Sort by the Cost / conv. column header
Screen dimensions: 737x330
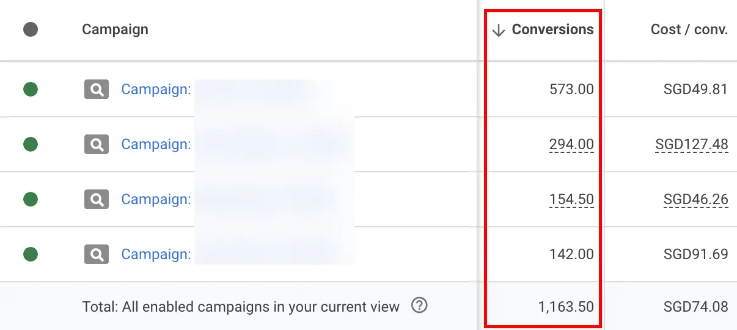[x=689, y=29]
